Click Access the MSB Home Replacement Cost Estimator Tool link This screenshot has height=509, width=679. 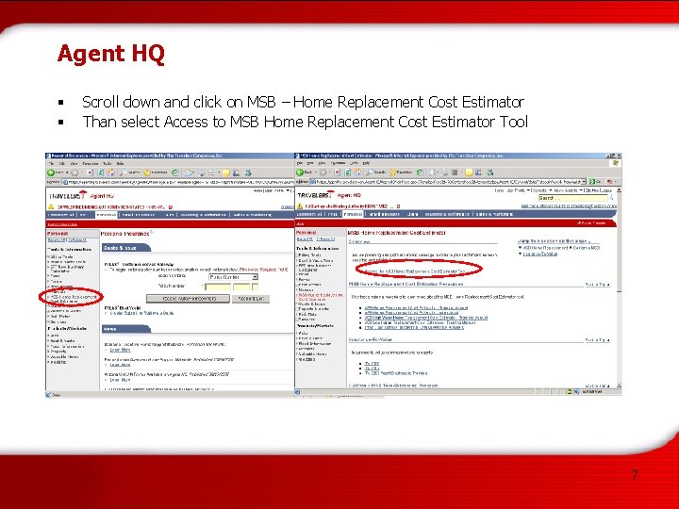[x=415, y=271]
